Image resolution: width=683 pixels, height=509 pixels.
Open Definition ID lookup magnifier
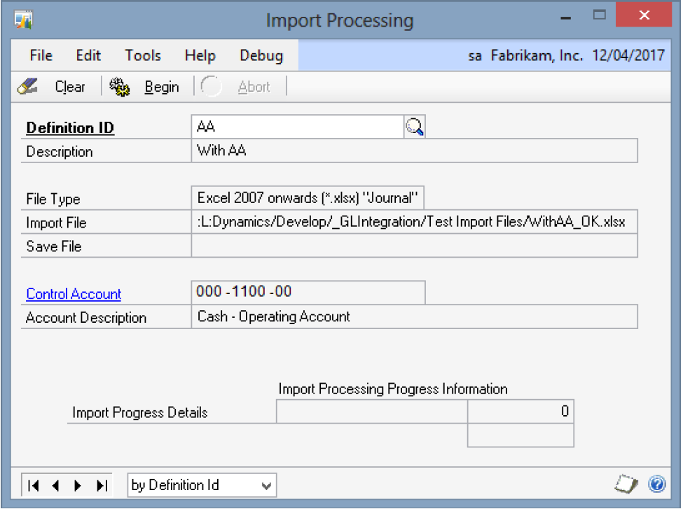point(415,127)
